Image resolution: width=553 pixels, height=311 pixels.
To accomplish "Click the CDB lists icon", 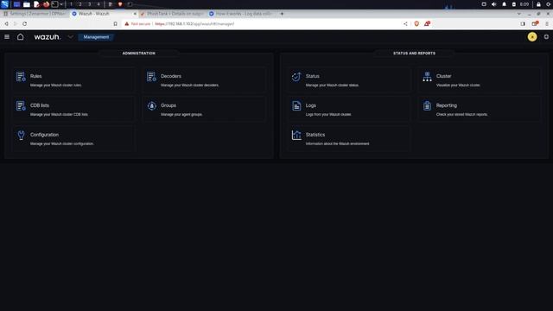I will [x=21, y=105].
